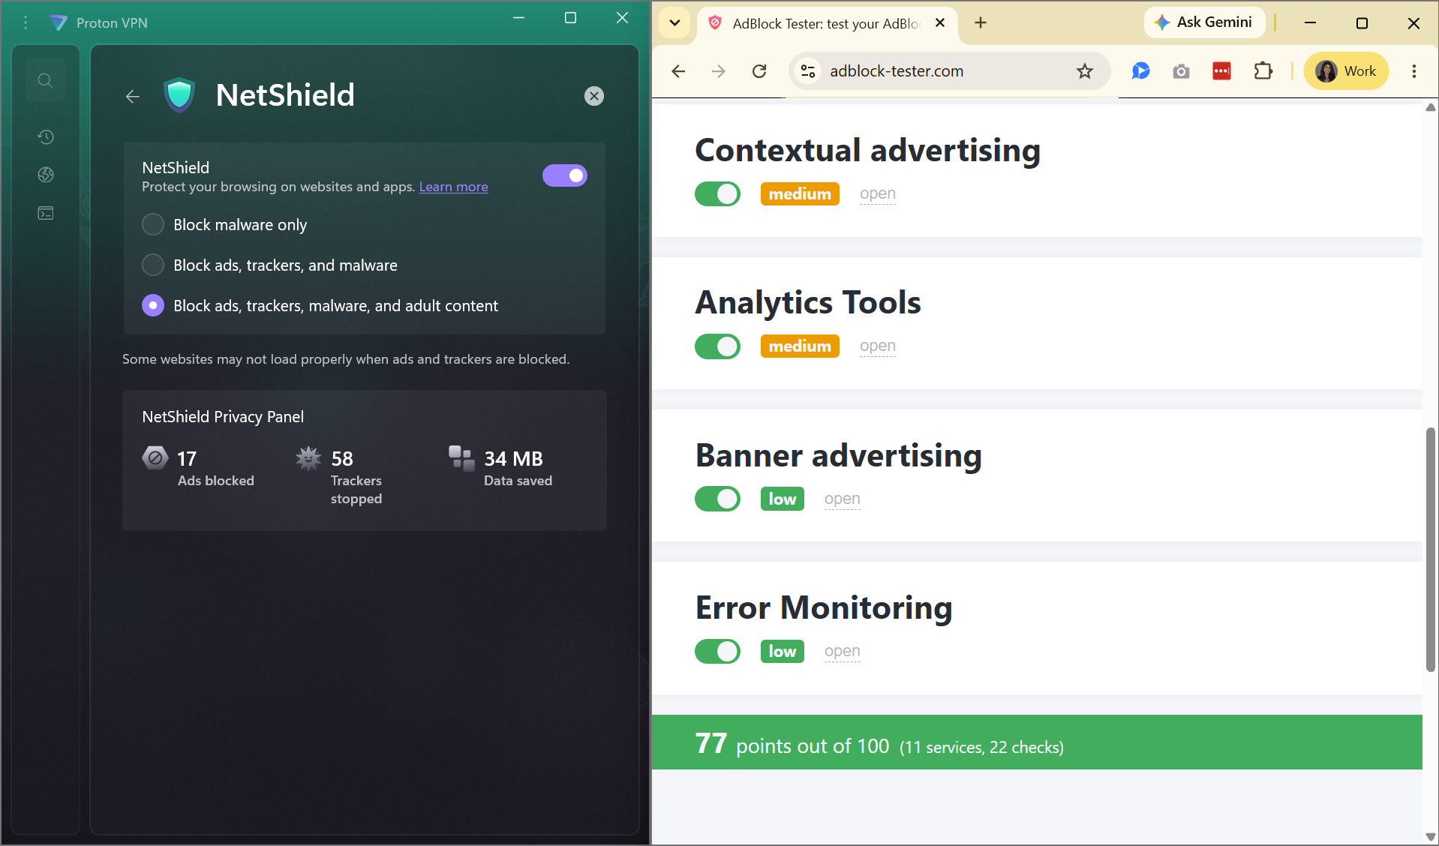The height and width of the screenshot is (846, 1439).
Task: View site information icon in address bar
Action: pos(808,71)
